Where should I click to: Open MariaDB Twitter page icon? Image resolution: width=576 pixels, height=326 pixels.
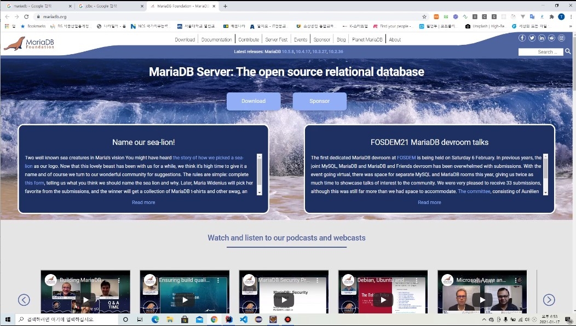[532, 38]
